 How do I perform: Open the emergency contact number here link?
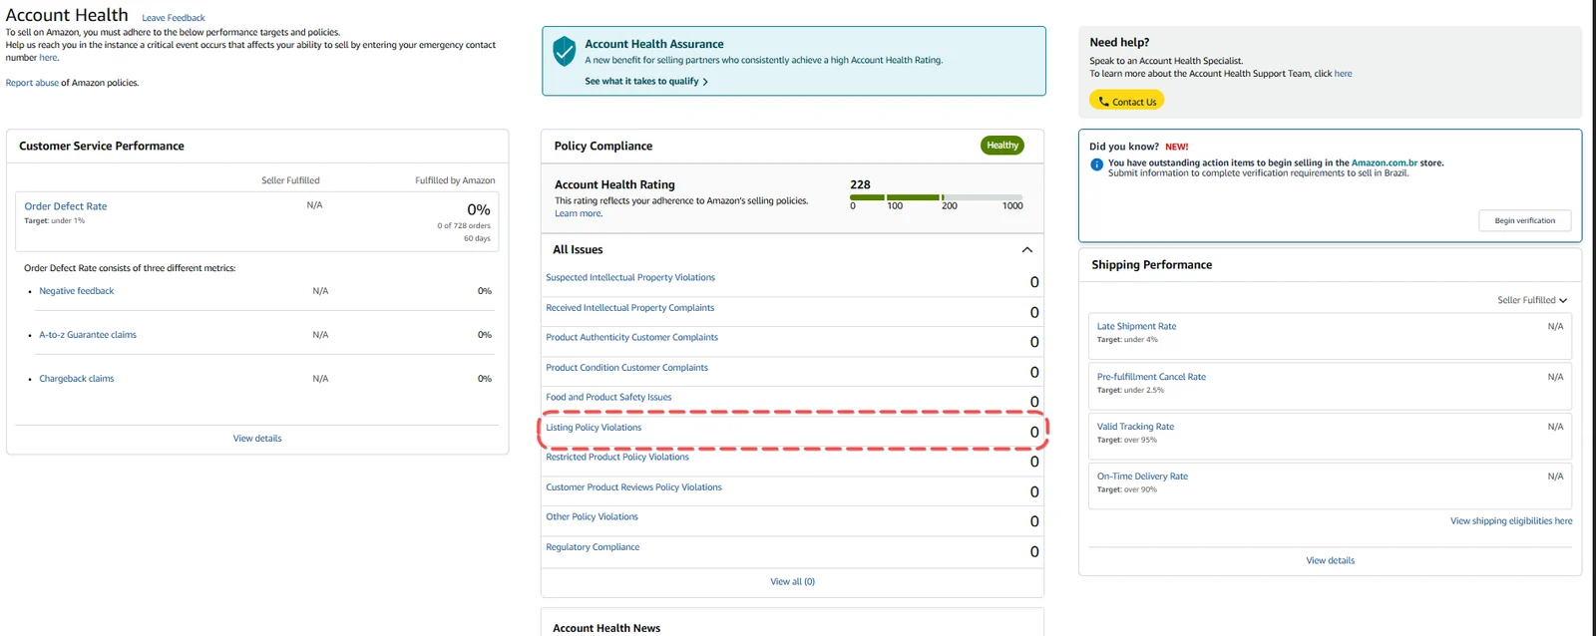tap(48, 58)
